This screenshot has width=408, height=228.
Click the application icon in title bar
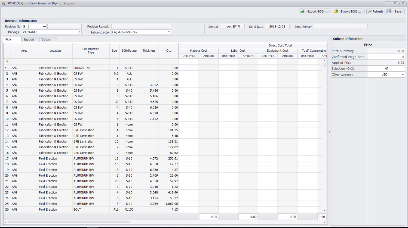(3, 3)
